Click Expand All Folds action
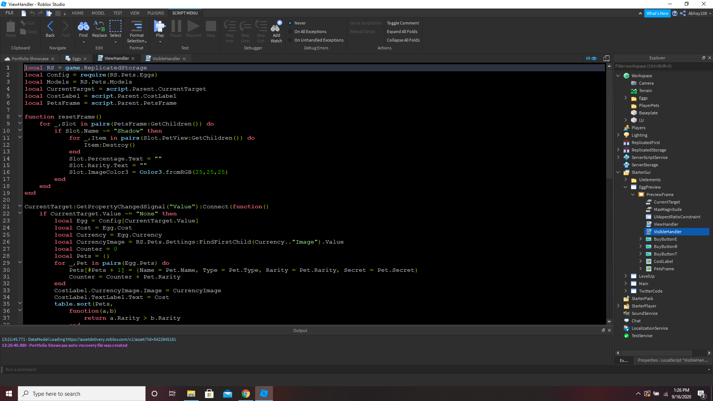 [x=402, y=32]
